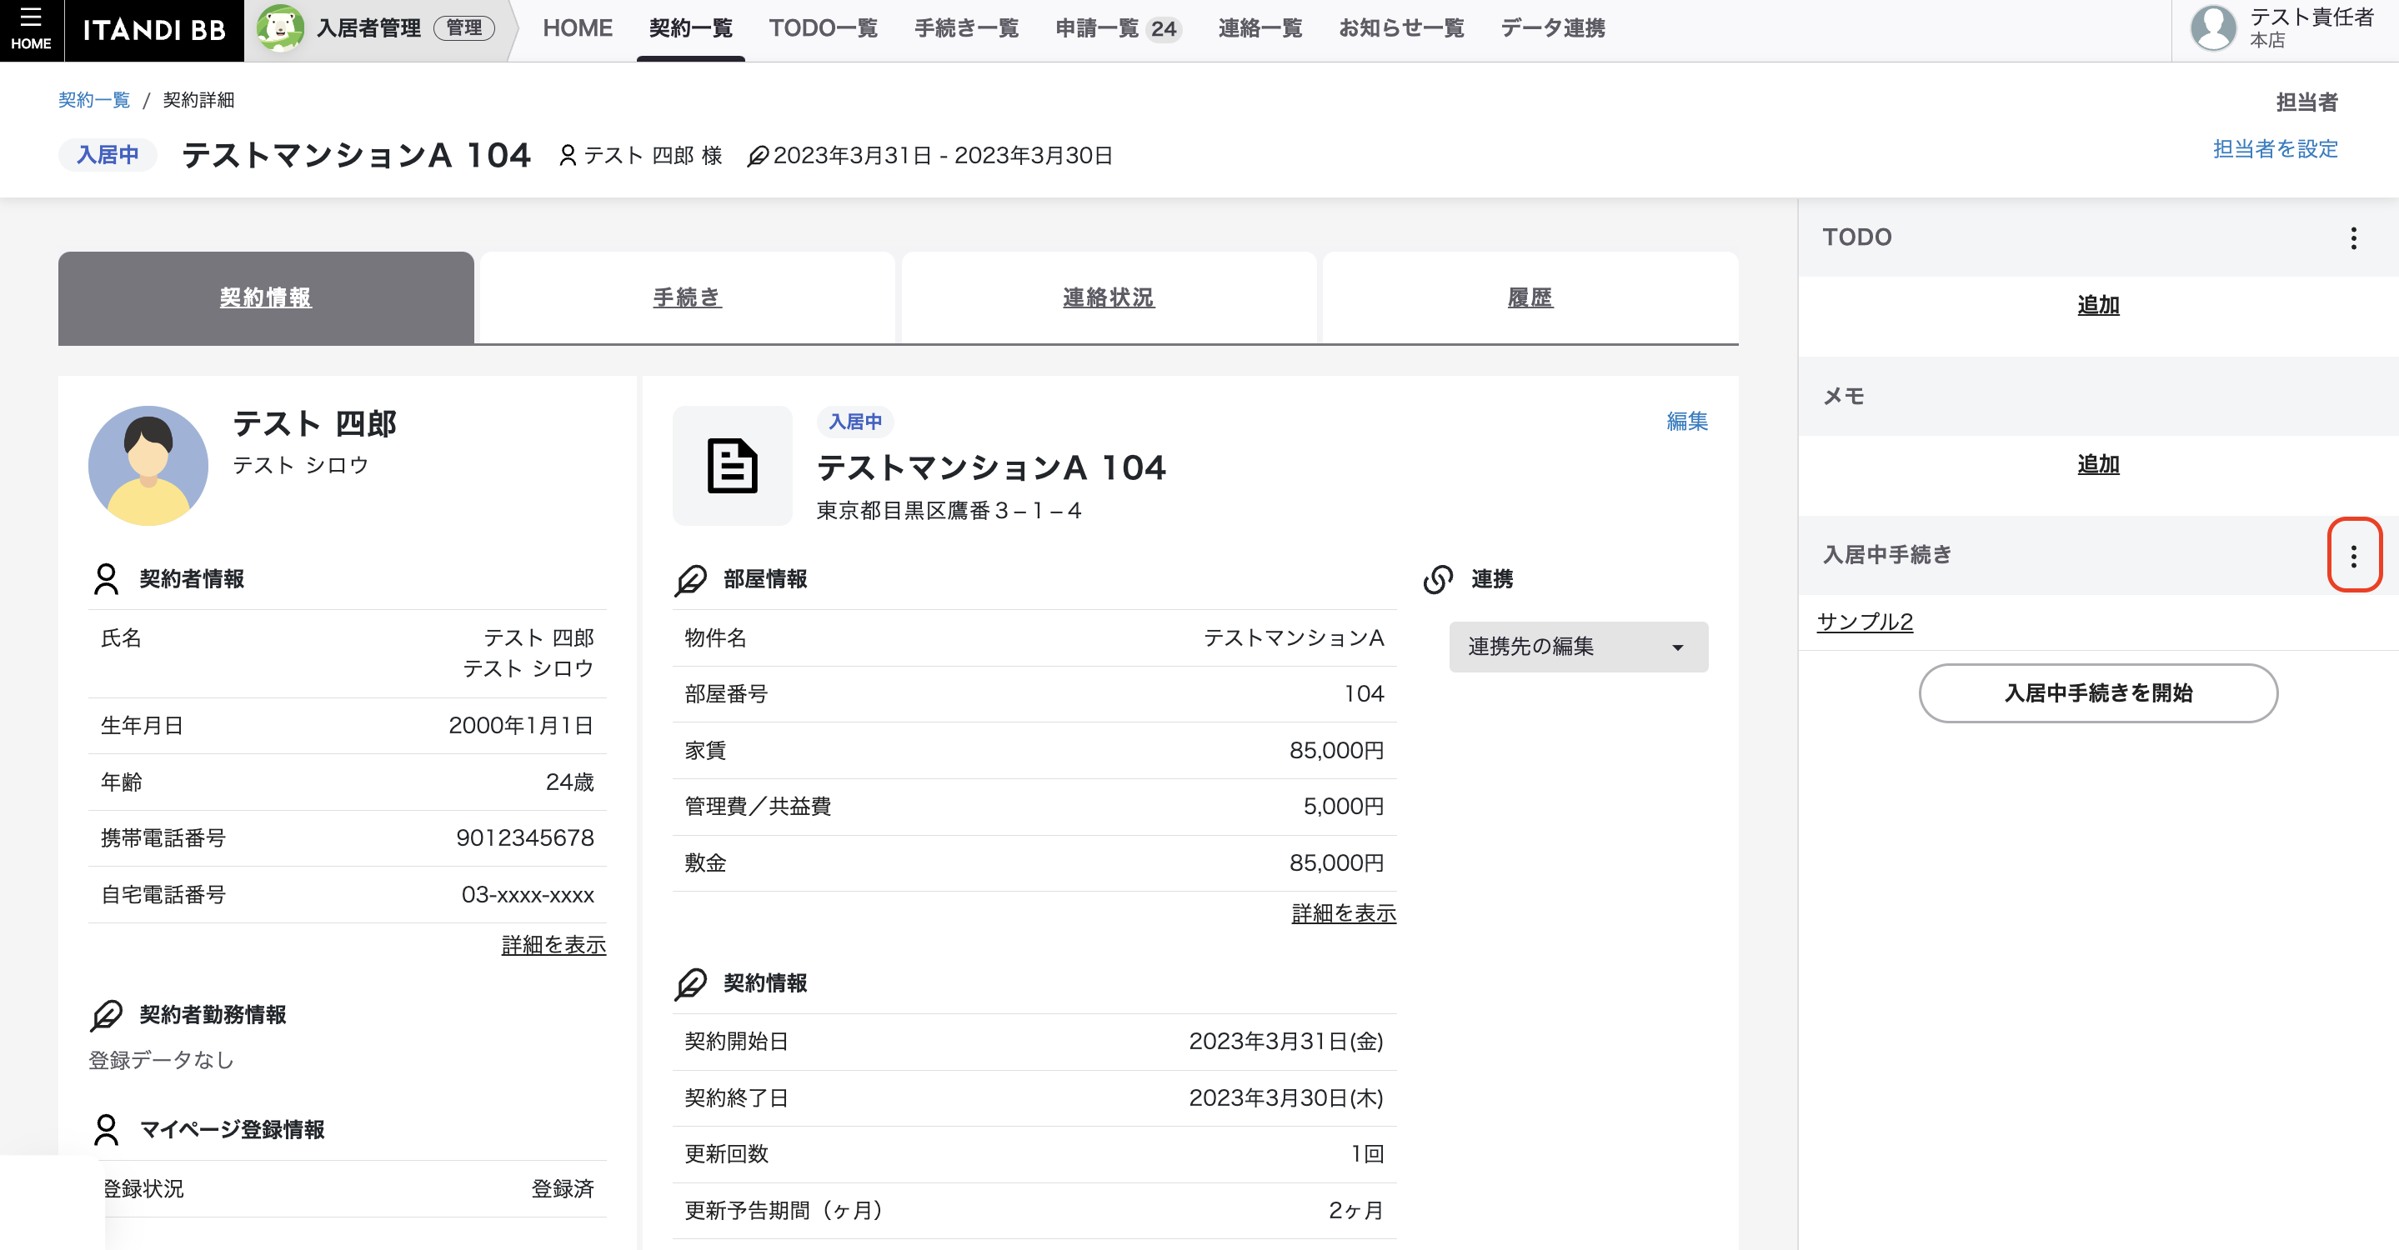
Task: Show details under 部屋情報 via 詳細を表示
Action: click(x=1344, y=914)
